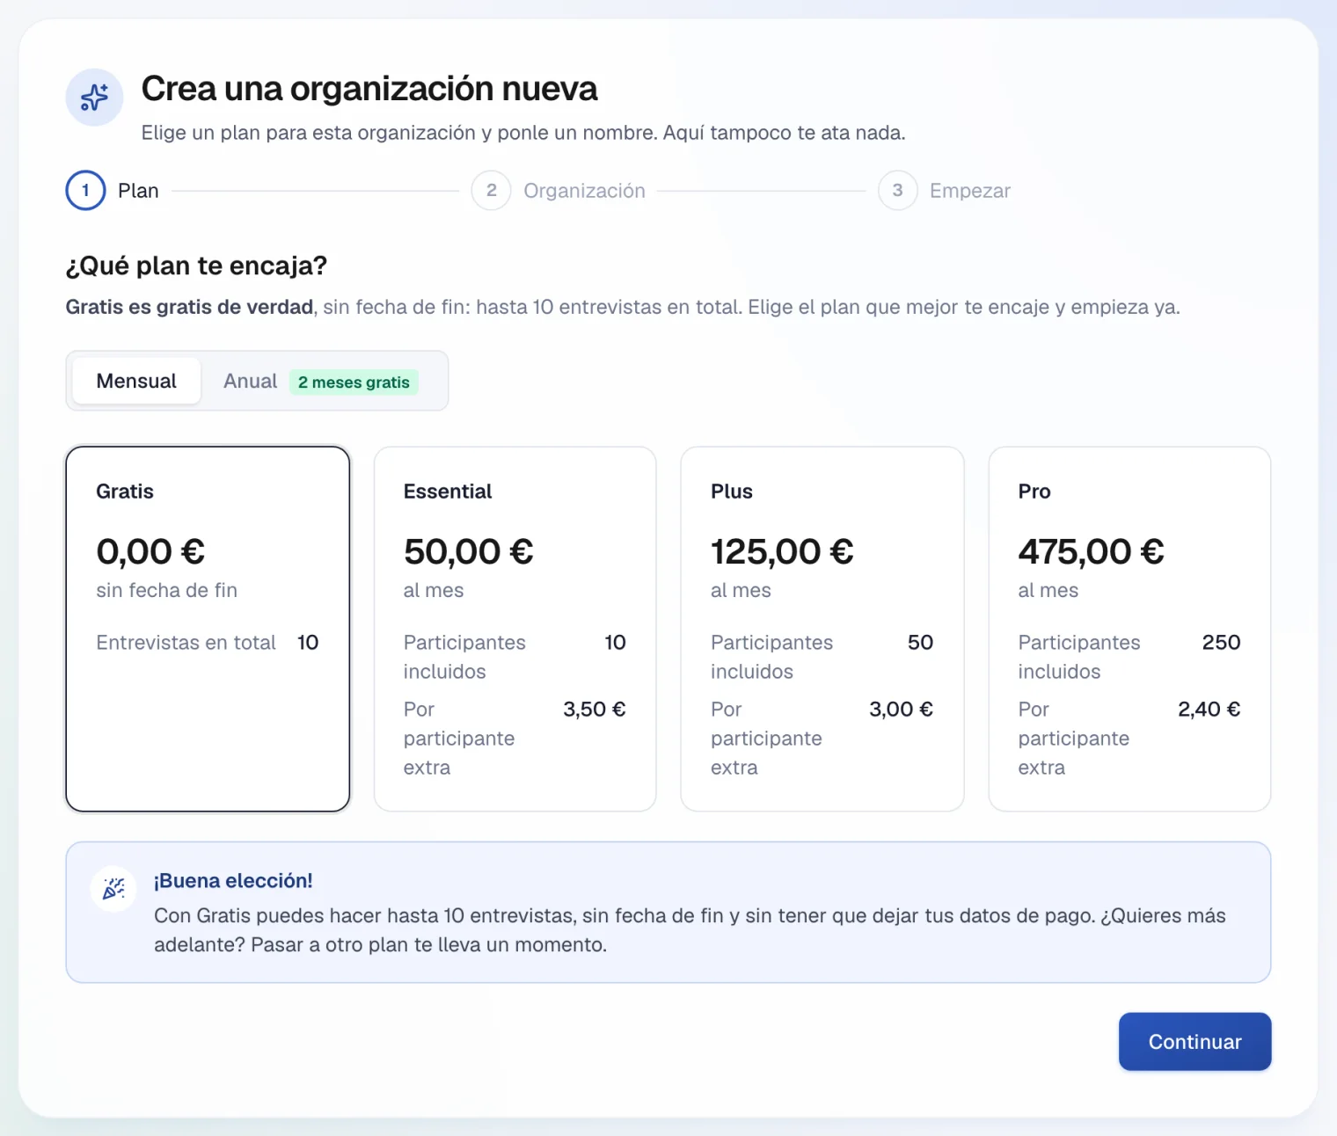Click the '2,40 €' extra participant price

point(1209,710)
